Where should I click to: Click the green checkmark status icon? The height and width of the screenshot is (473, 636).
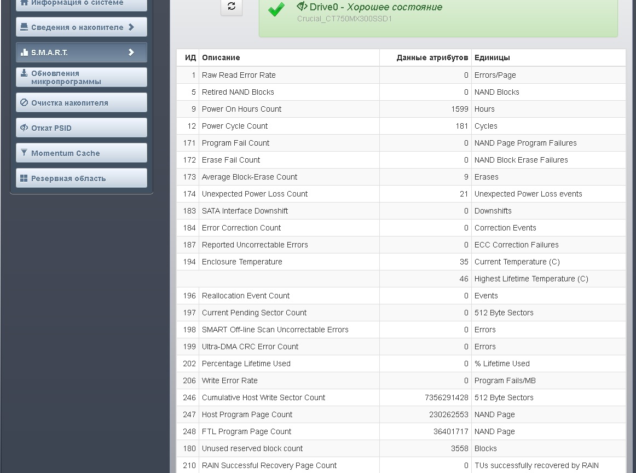276,9
